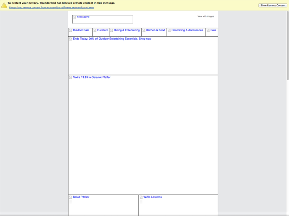Click the placeholder icon next to Dining & Entertaining
289x216 pixels.
(112, 30)
